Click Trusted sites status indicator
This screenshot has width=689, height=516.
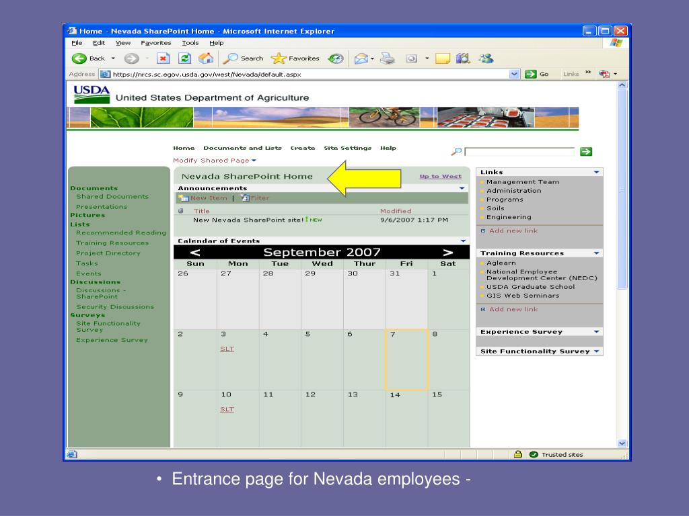click(x=556, y=455)
